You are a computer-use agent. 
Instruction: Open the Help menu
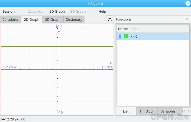click(x=102, y=11)
